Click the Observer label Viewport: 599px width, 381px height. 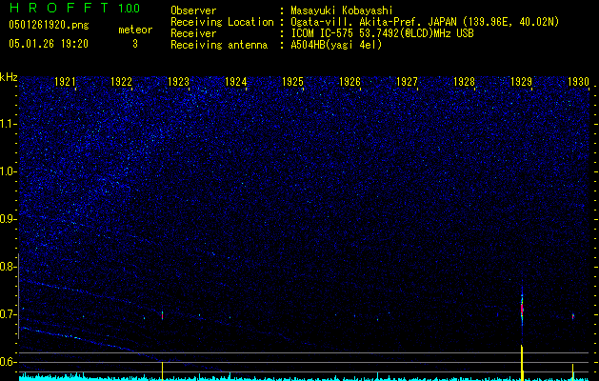click(193, 10)
